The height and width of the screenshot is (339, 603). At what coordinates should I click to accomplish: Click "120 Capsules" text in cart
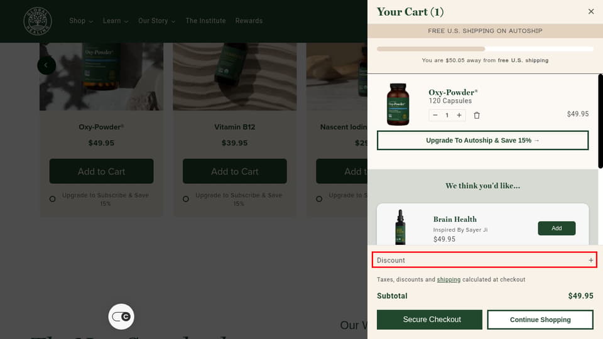tap(450, 100)
